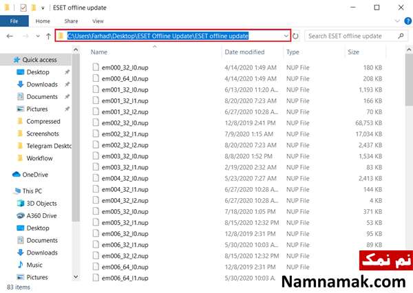Open the recent locations dropdown
Viewport: 413px width, 293px height.
pos(38,36)
